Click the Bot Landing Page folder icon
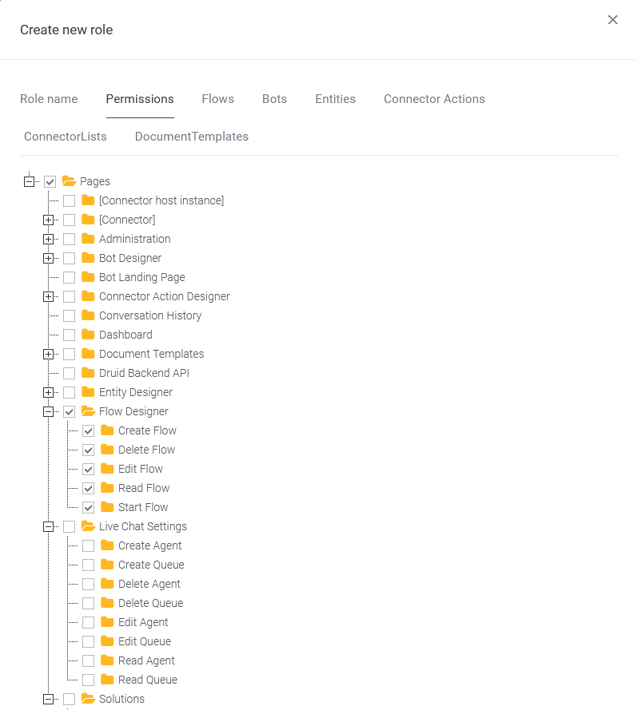 coord(88,277)
